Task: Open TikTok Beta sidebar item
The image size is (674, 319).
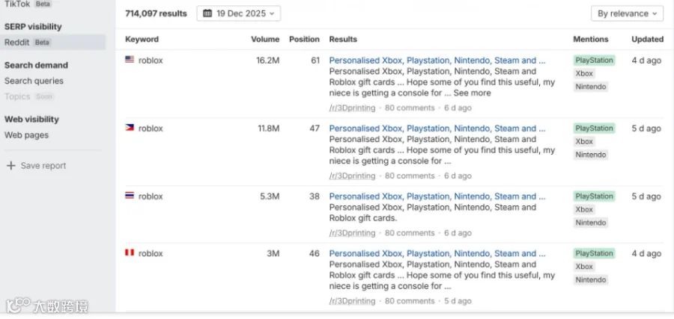Action: (28, 4)
